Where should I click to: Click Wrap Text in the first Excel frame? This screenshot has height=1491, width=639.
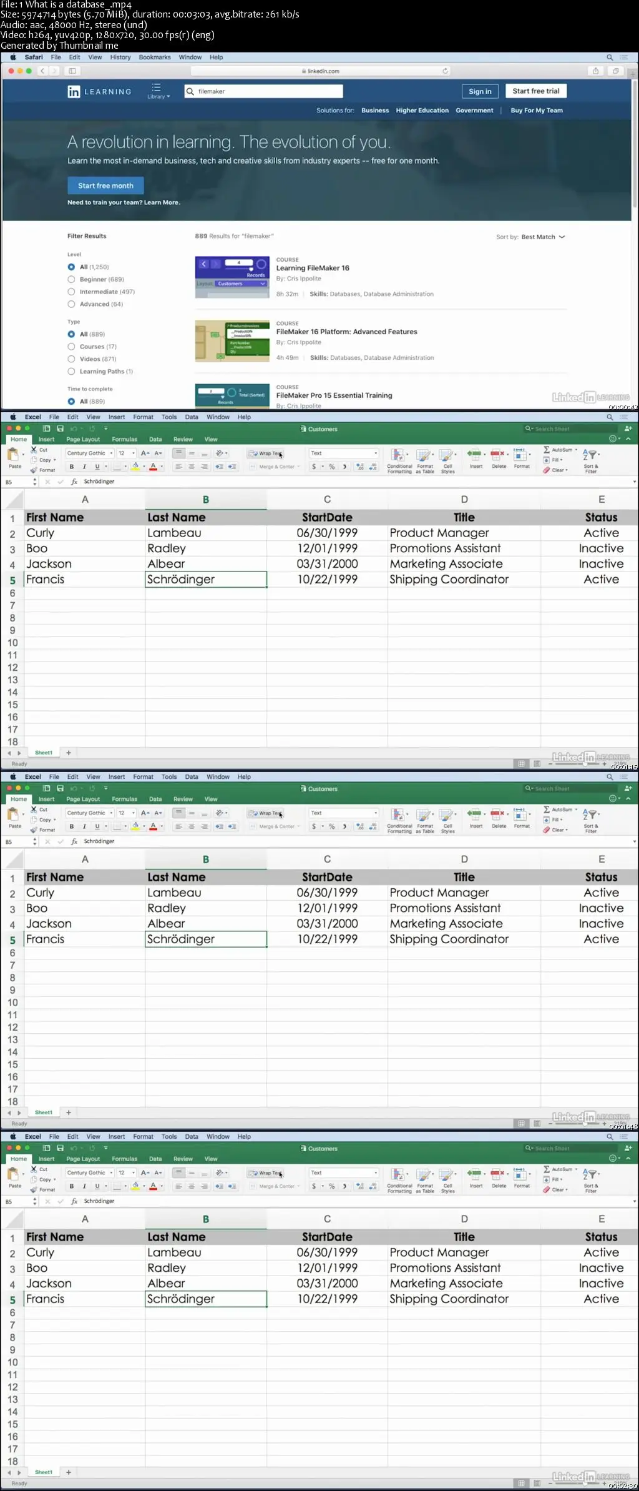click(265, 453)
